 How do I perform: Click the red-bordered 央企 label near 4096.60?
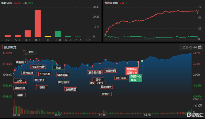tap(19, 81)
